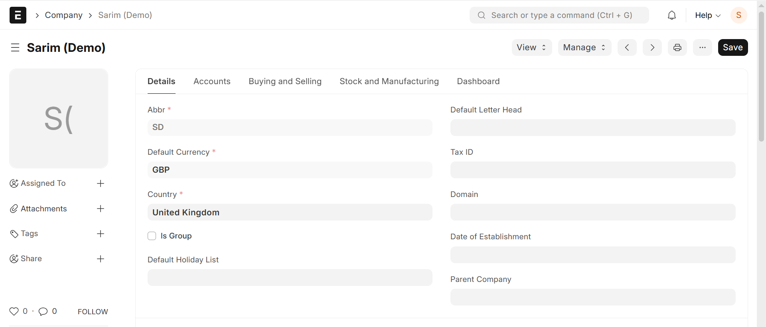This screenshot has width=766, height=327.
Task: Open the Stock and Manufacturing tab
Action: (389, 81)
